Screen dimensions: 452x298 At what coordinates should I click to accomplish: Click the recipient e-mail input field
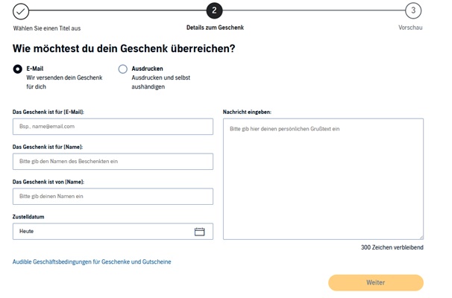(113, 127)
